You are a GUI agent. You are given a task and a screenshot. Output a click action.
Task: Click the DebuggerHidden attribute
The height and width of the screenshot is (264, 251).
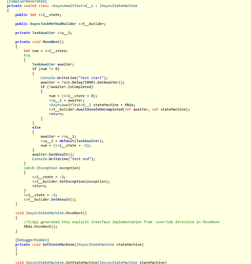(32, 240)
